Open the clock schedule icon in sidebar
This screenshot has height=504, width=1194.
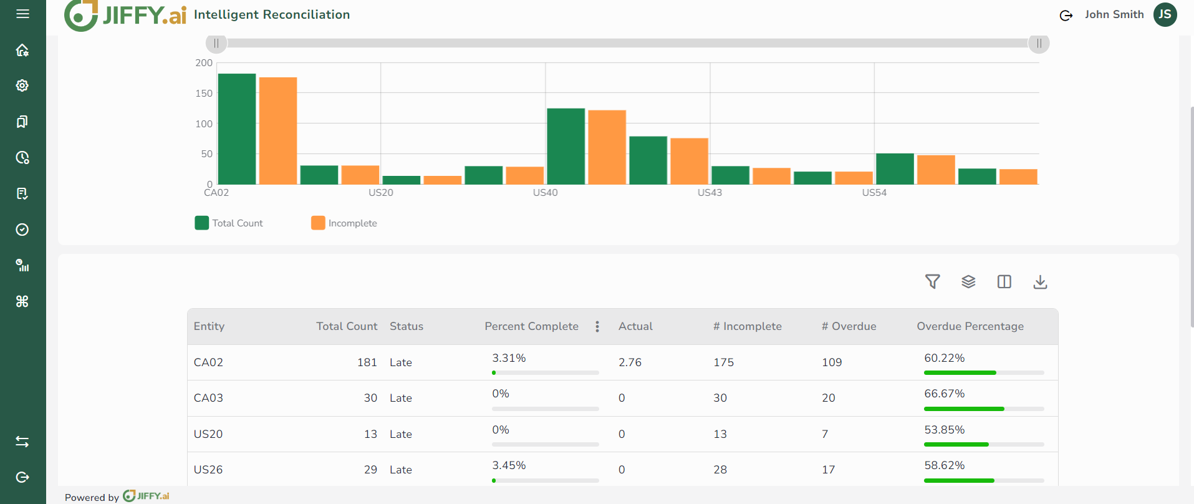pos(22,158)
